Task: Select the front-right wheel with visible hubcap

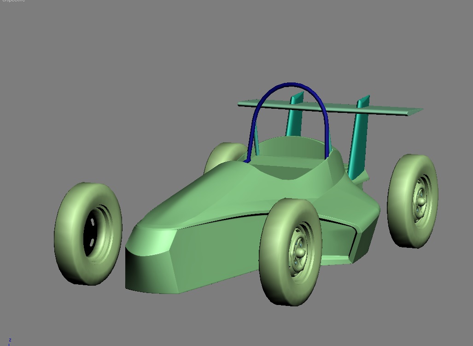Action: point(291,252)
